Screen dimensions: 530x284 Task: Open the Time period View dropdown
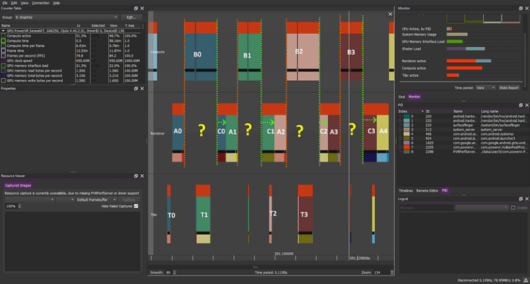click(x=486, y=88)
